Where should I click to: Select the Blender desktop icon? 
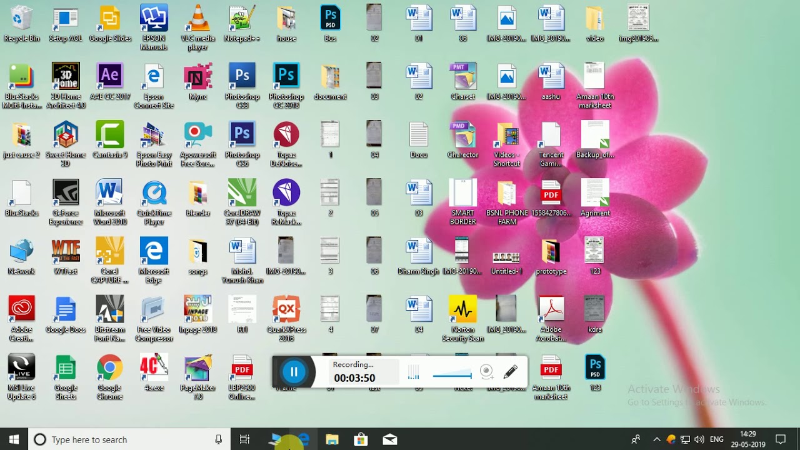click(x=198, y=198)
